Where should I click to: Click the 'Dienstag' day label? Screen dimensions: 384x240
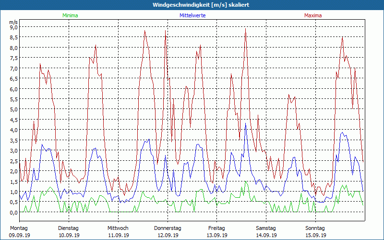click(68, 228)
